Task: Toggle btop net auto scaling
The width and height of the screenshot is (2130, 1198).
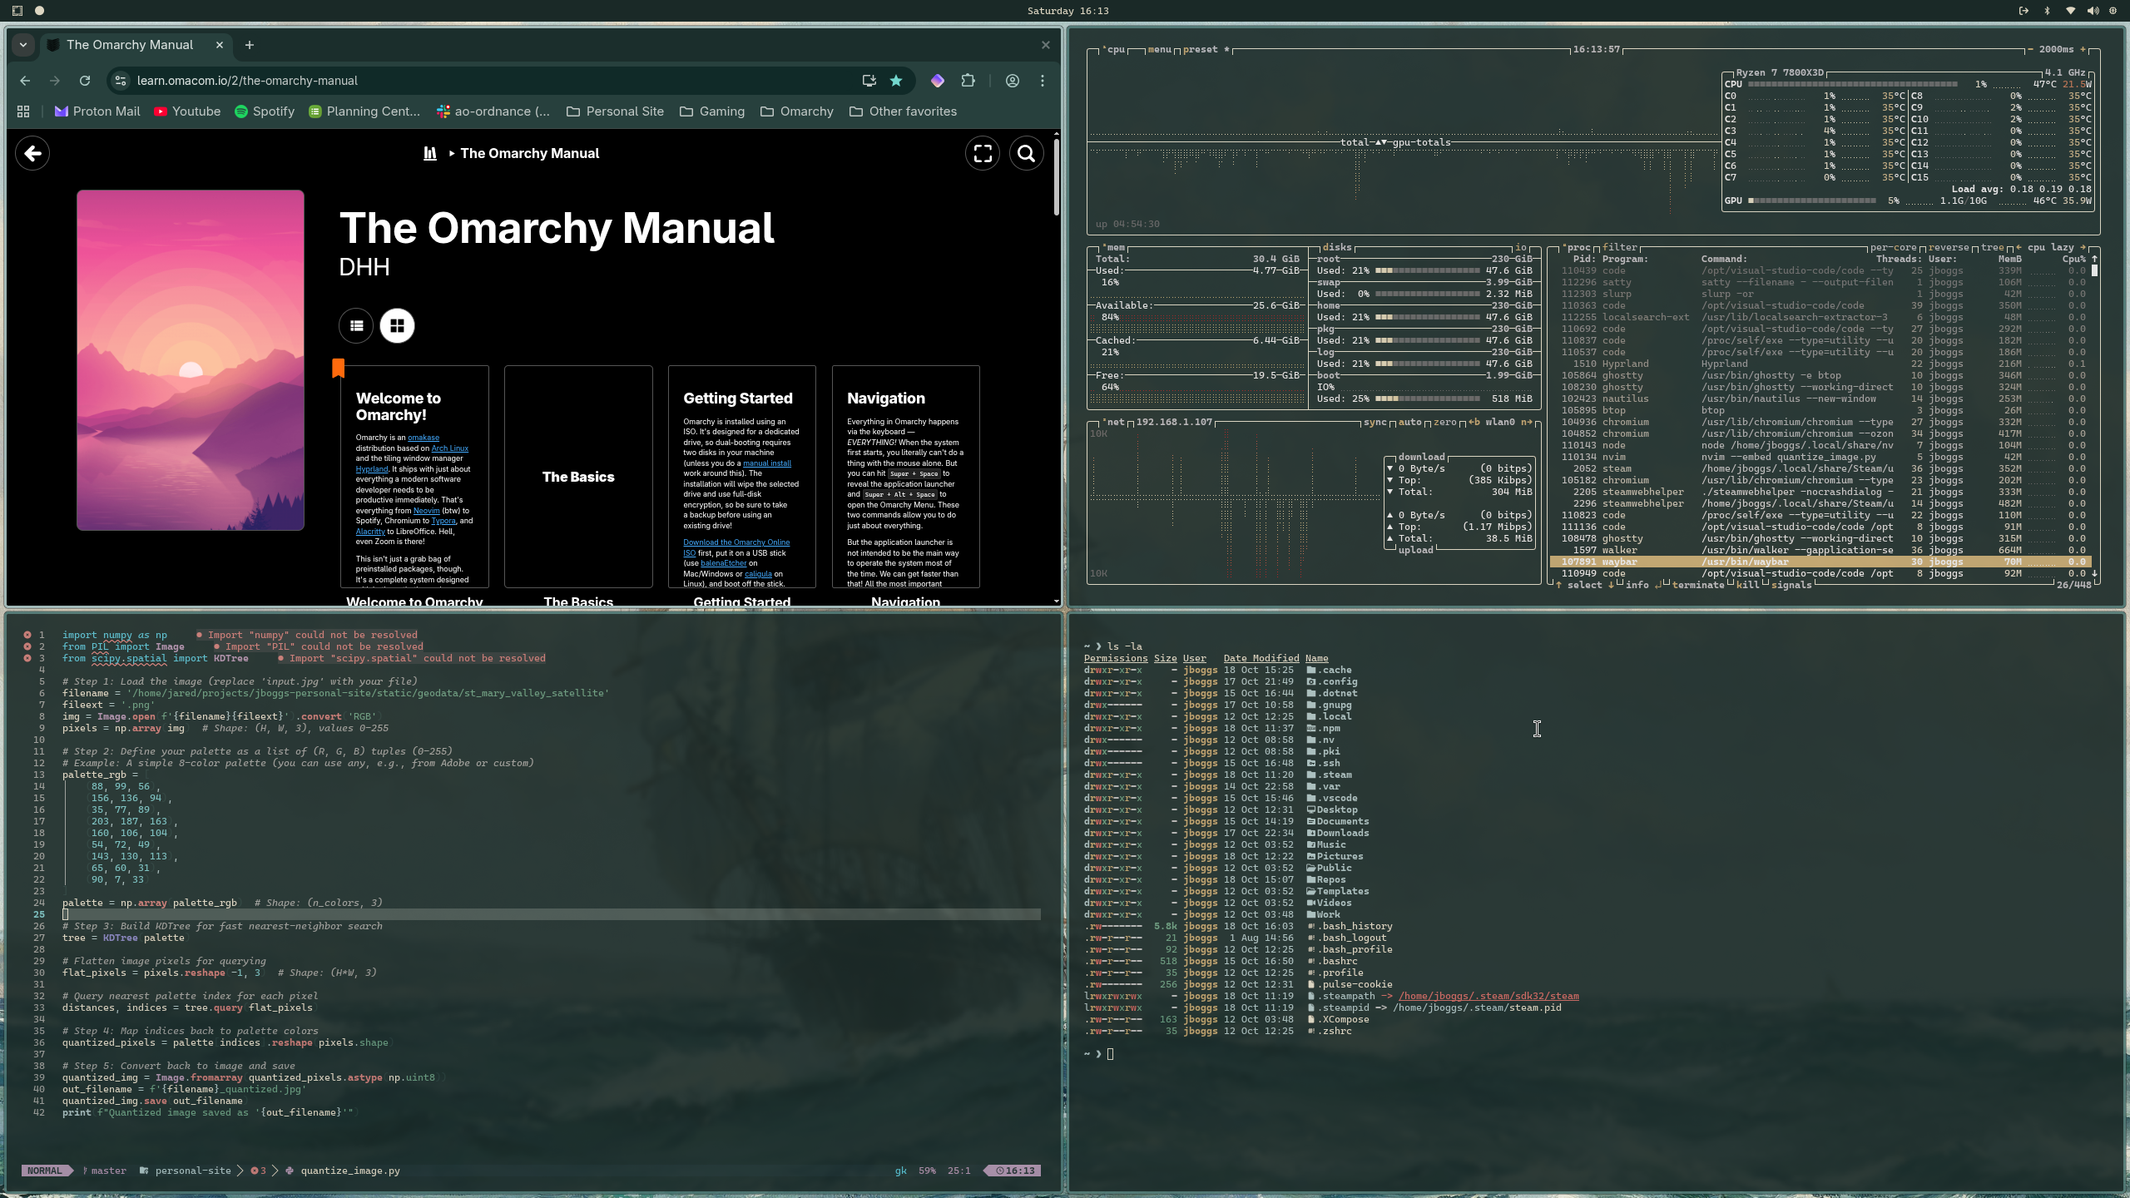Action: (x=1409, y=423)
